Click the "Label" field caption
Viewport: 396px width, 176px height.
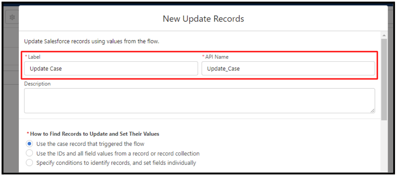[34, 57]
